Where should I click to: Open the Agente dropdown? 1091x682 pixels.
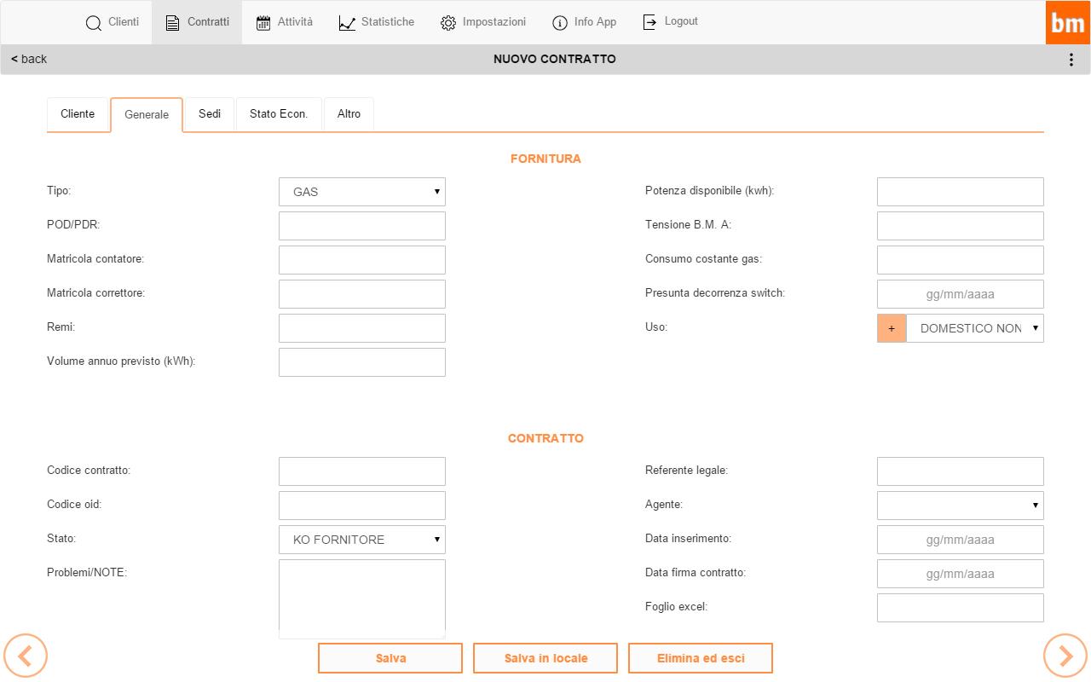point(961,506)
